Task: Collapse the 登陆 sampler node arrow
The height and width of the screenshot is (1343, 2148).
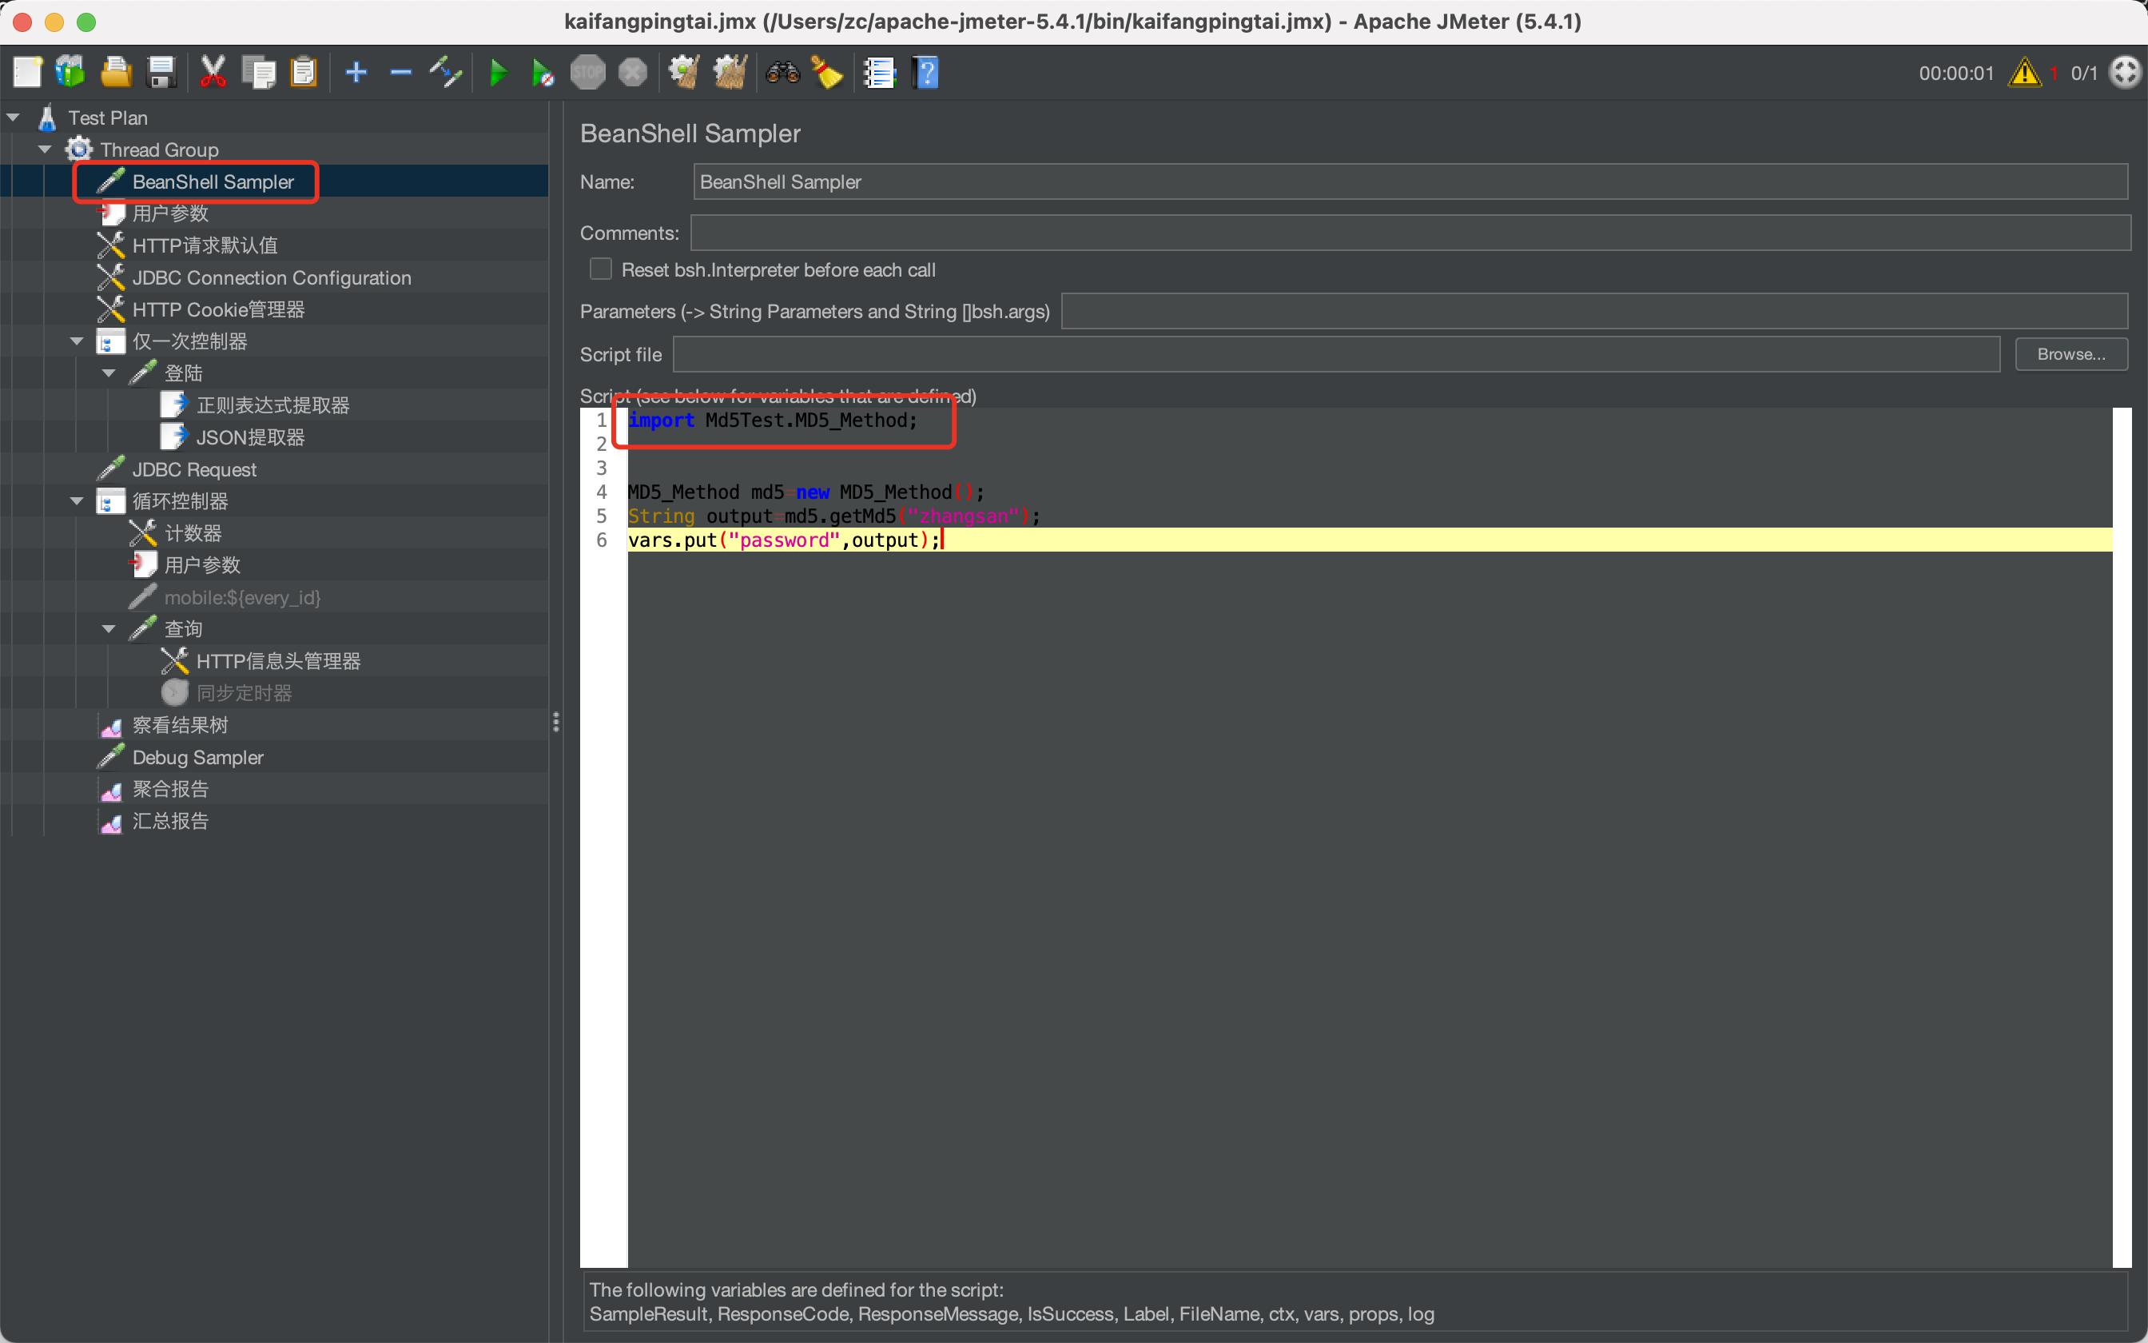Action: 109,373
